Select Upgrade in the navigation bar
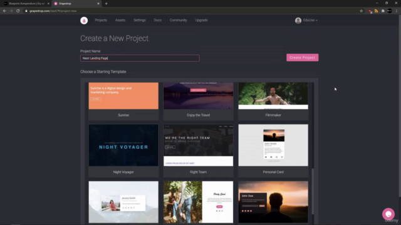 point(201,20)
